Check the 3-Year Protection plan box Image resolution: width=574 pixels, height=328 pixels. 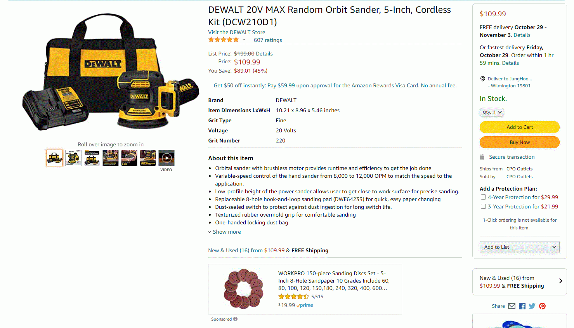(x=483, y=207)
